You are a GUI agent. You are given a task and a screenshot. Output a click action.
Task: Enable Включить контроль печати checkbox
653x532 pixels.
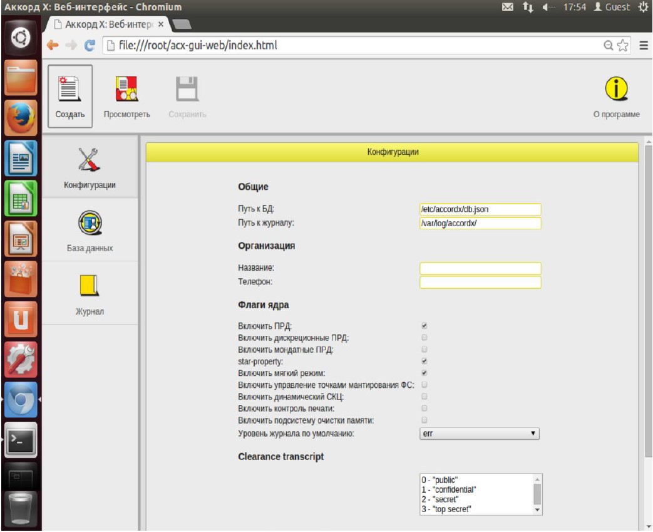pyautogui.click(x=424, y=408)
